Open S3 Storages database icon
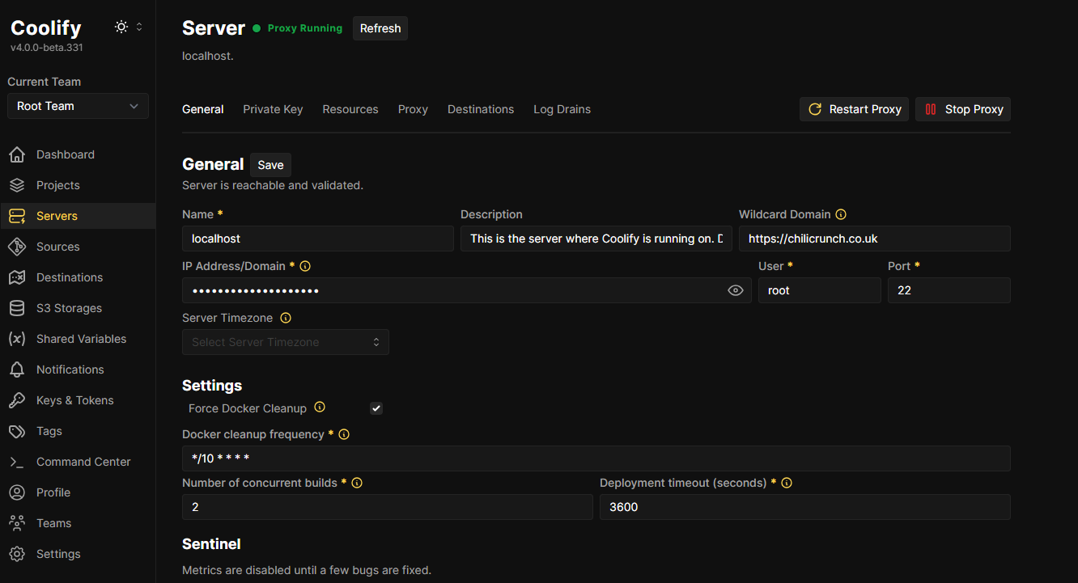Screen dimensions: 1078x583 click(17, 308)
